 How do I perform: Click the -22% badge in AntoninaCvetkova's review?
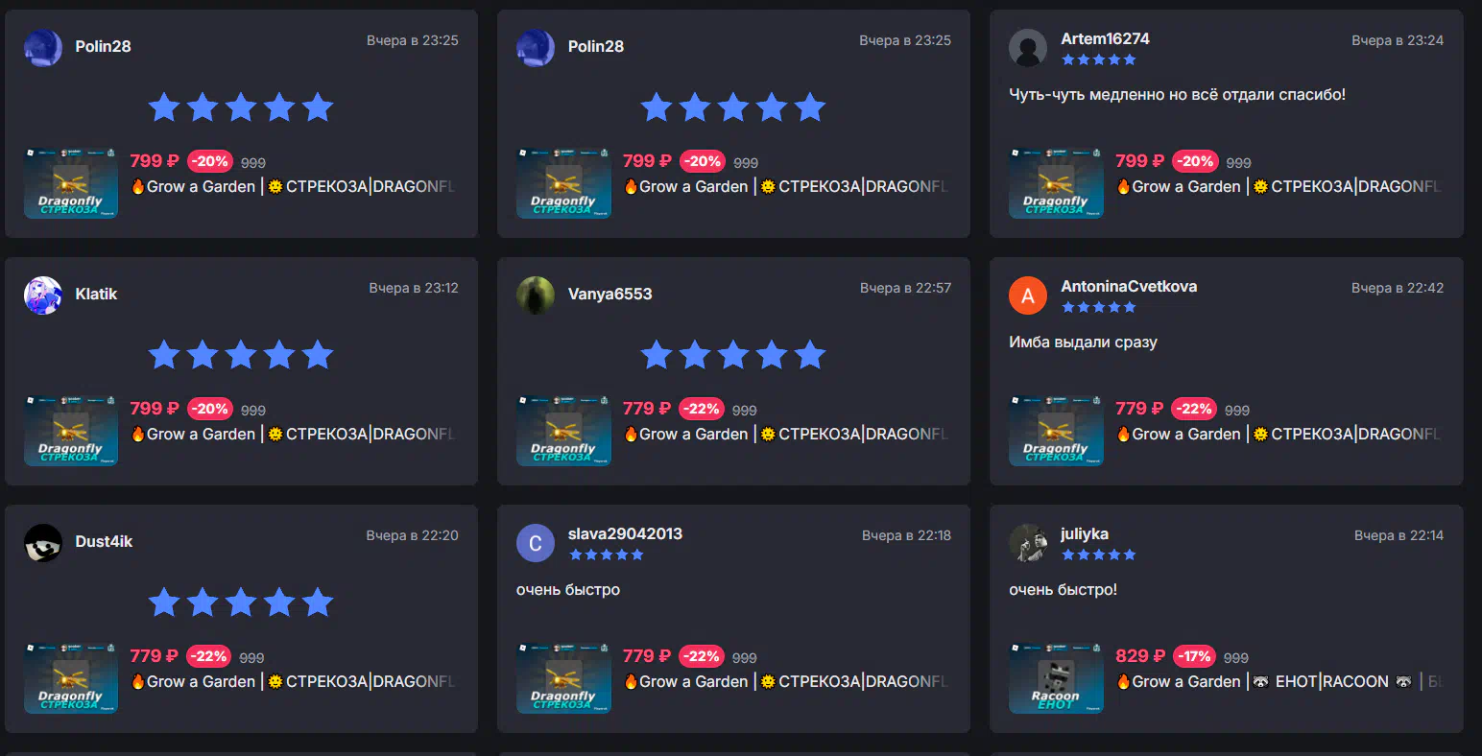1194,409
